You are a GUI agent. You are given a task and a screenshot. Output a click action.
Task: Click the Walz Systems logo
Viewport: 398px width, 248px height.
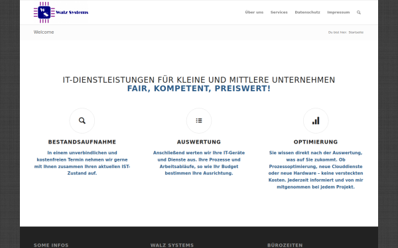(x=61, y=13)
